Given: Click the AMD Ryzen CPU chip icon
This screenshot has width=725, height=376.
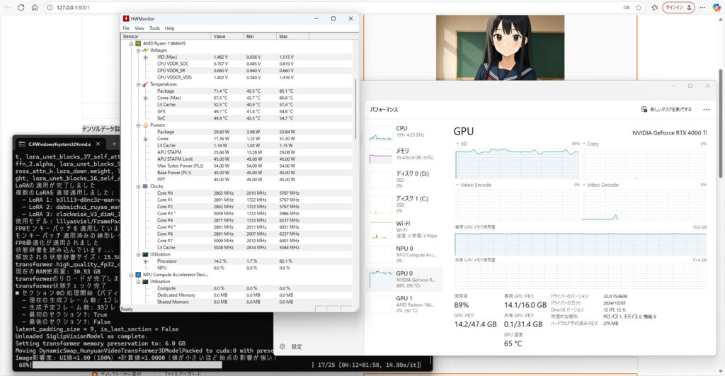Looking at the screenshot, I should pyautogui.click(x=138, y=43).
